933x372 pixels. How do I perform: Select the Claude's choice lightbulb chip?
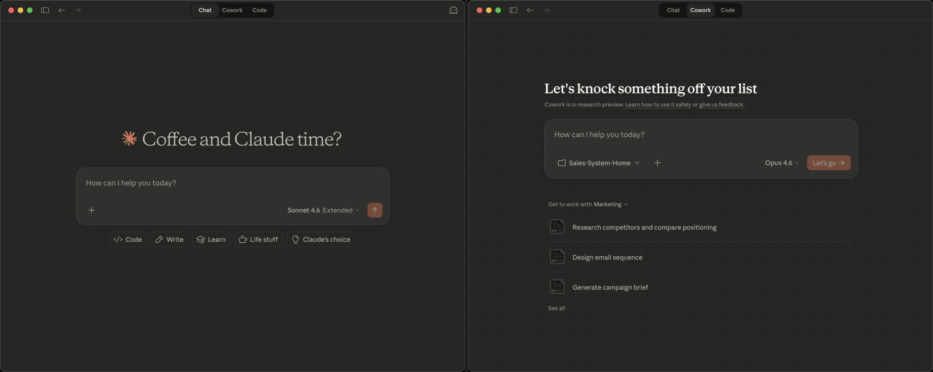point(321,239)
